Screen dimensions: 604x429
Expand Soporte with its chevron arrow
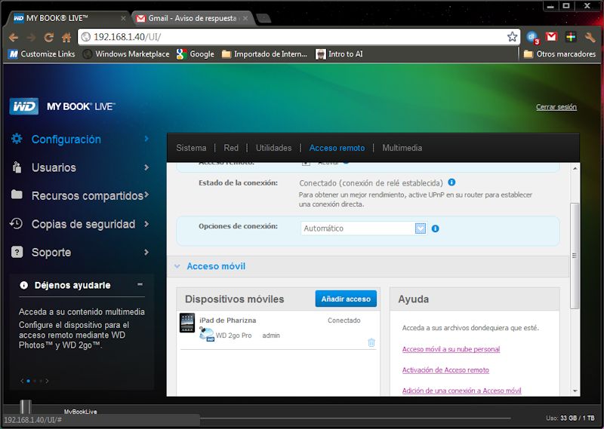[146, 252]
